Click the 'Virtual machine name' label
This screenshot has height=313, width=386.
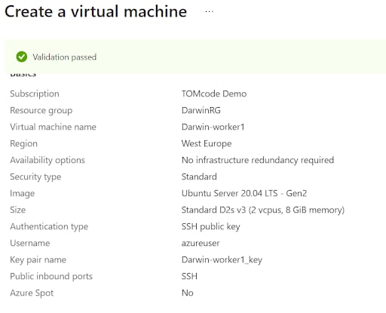(x=53, y=127)
